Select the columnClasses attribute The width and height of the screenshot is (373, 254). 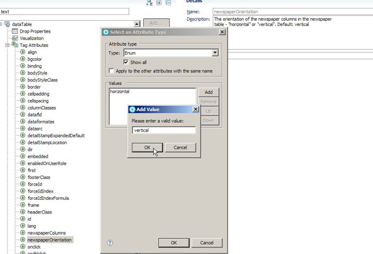(x=42, y=108)
